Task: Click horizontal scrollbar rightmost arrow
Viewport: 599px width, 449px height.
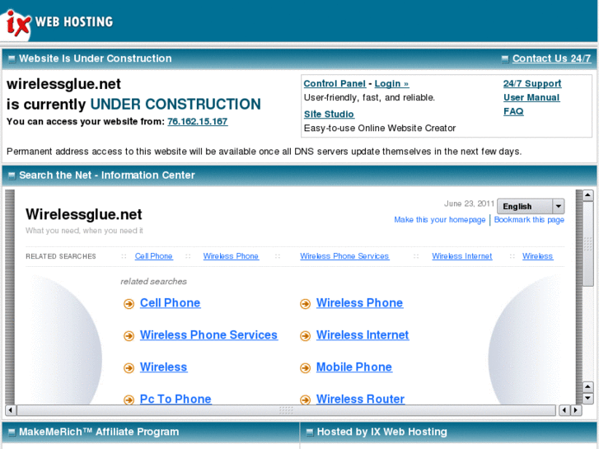Action: (577, 410)
